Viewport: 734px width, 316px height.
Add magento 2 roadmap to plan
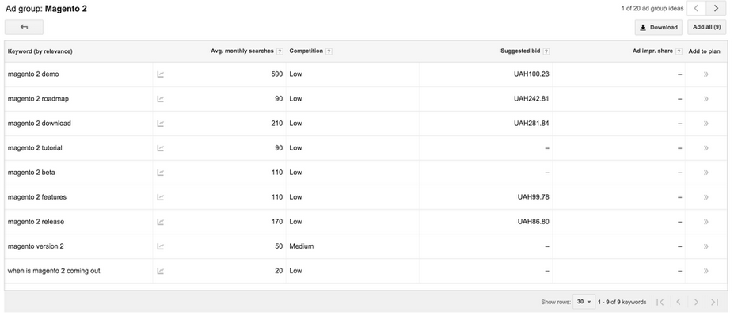click(x=706, y=99)
